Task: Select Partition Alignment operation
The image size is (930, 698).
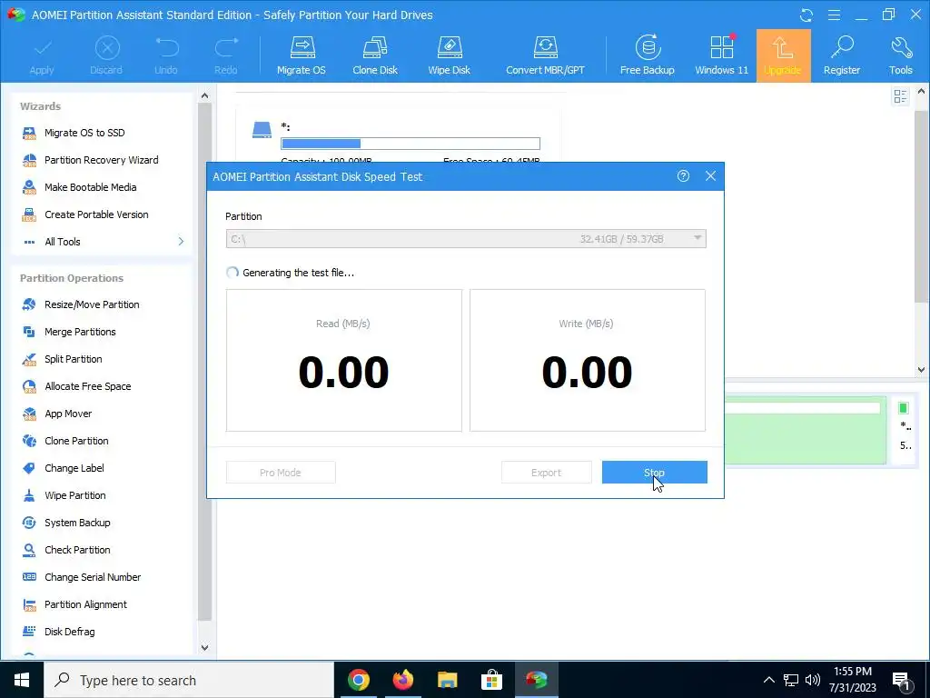Action: [x=85, y=604]
